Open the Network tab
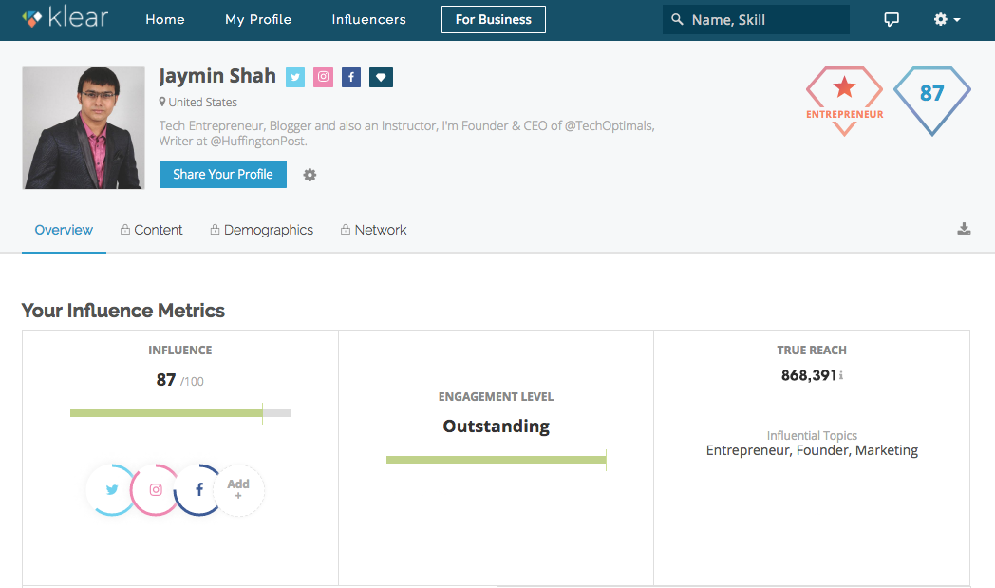This screenshot has height=588, width=995. coord(374,230)
